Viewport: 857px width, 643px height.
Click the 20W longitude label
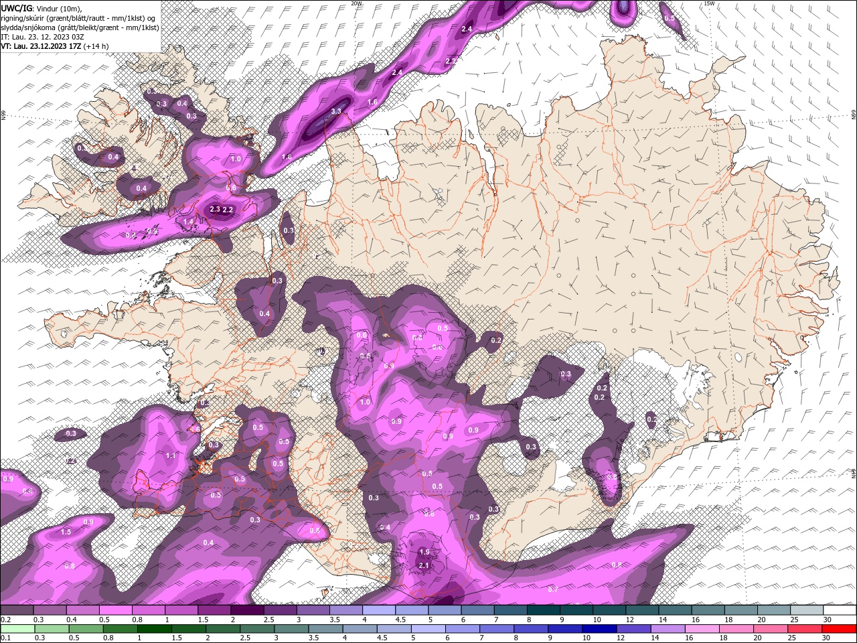(356, 3)
